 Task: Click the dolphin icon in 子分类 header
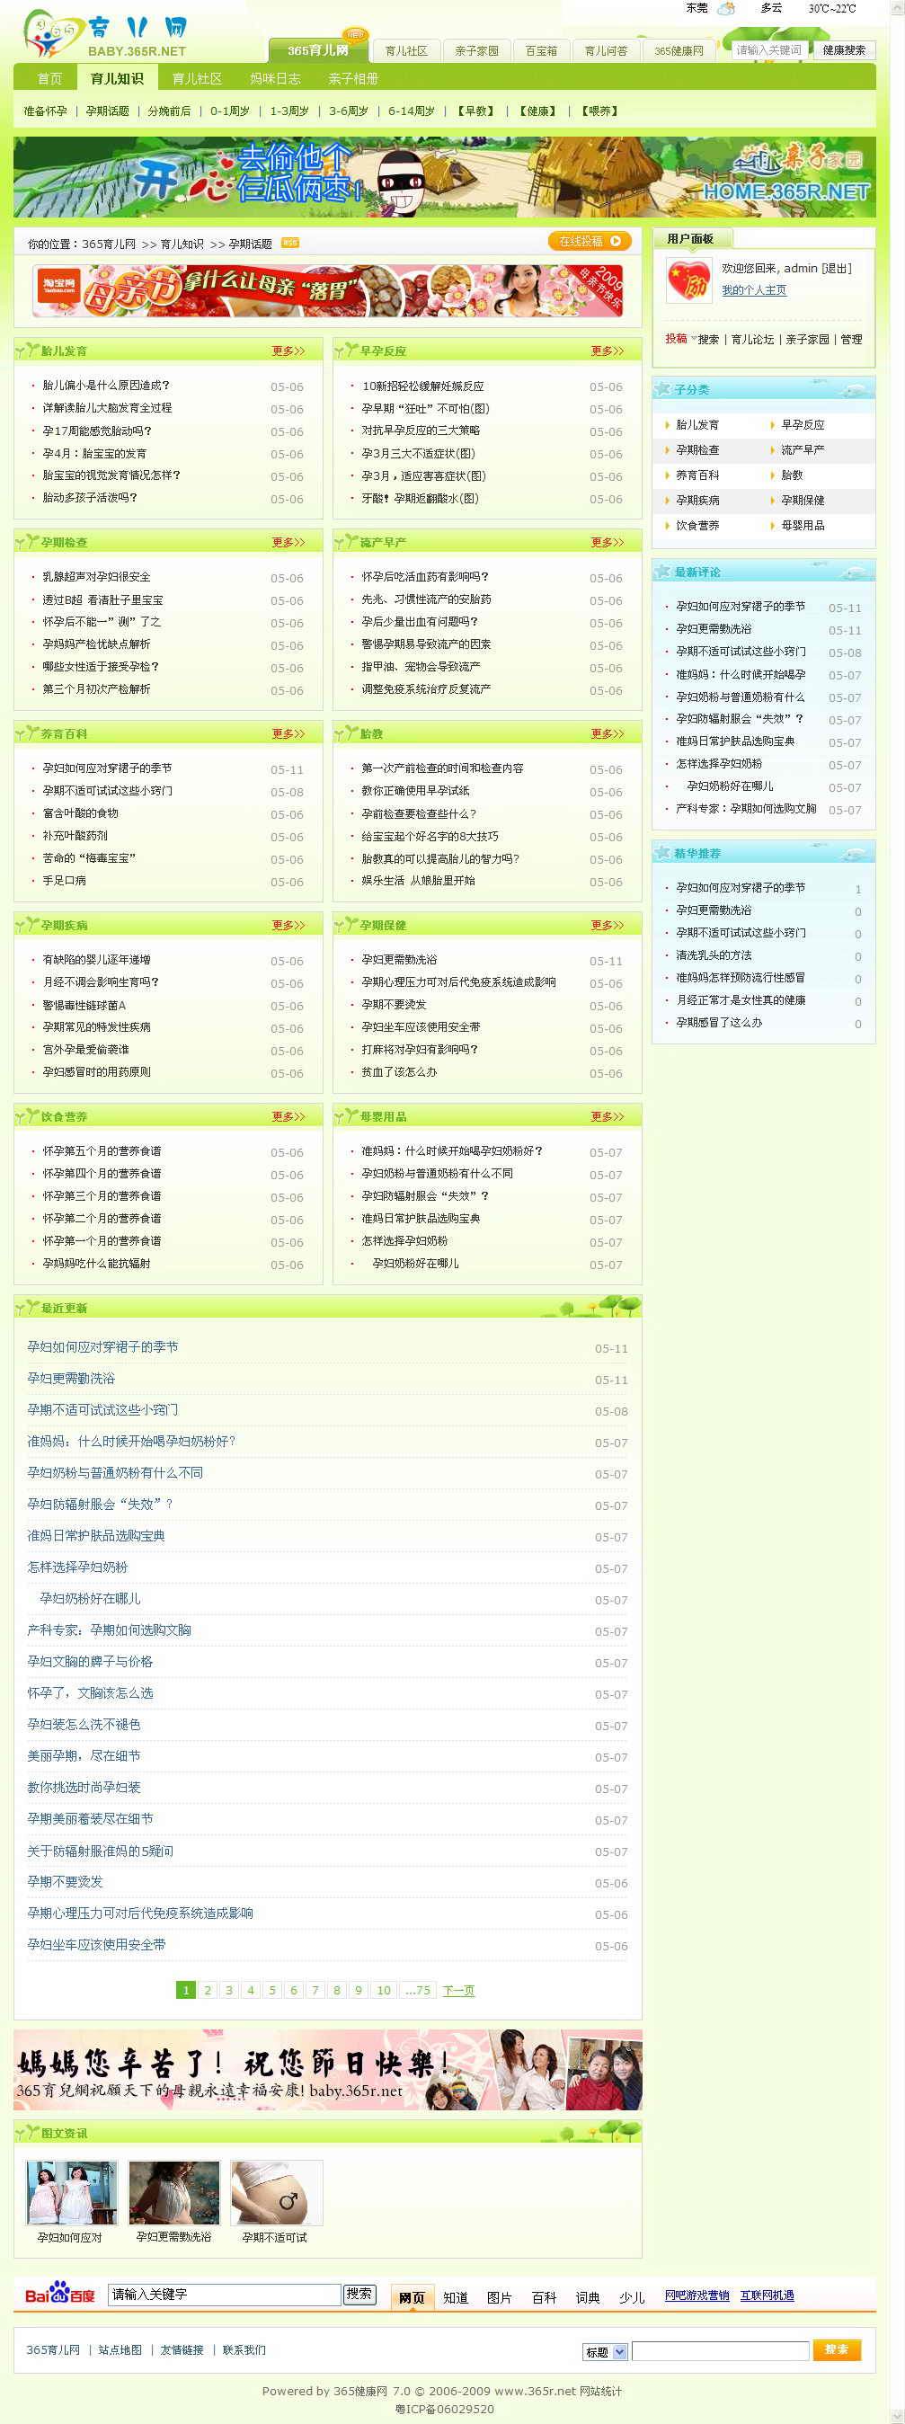(853, 388)
